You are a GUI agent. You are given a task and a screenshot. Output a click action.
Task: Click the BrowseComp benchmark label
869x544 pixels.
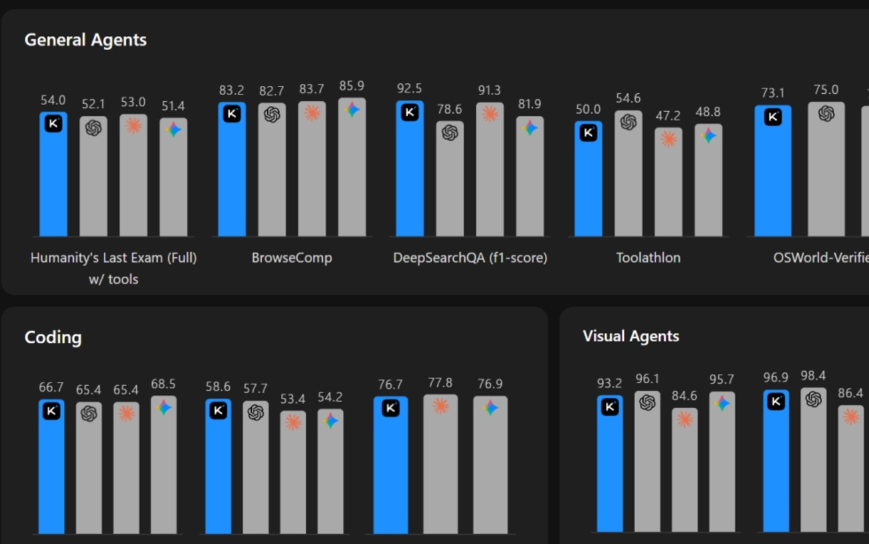[292, 258]
